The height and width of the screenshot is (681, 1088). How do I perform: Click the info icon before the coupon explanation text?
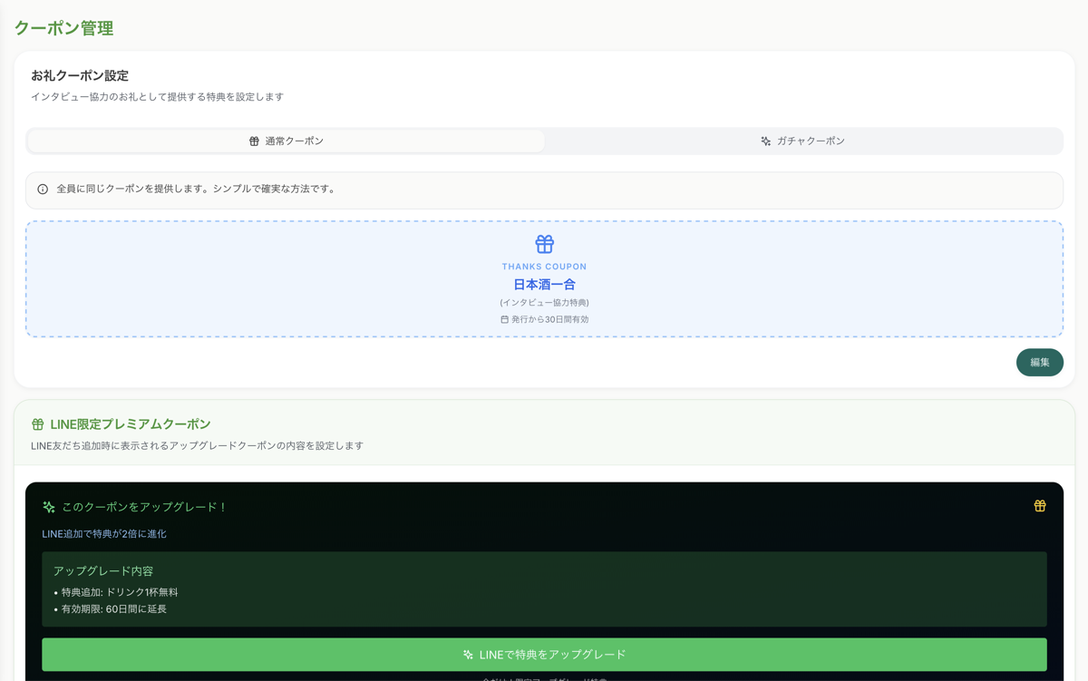pyautogui.click(x=43, y=190)
